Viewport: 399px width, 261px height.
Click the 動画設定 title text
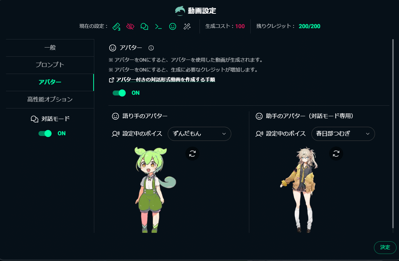point(202,11)
